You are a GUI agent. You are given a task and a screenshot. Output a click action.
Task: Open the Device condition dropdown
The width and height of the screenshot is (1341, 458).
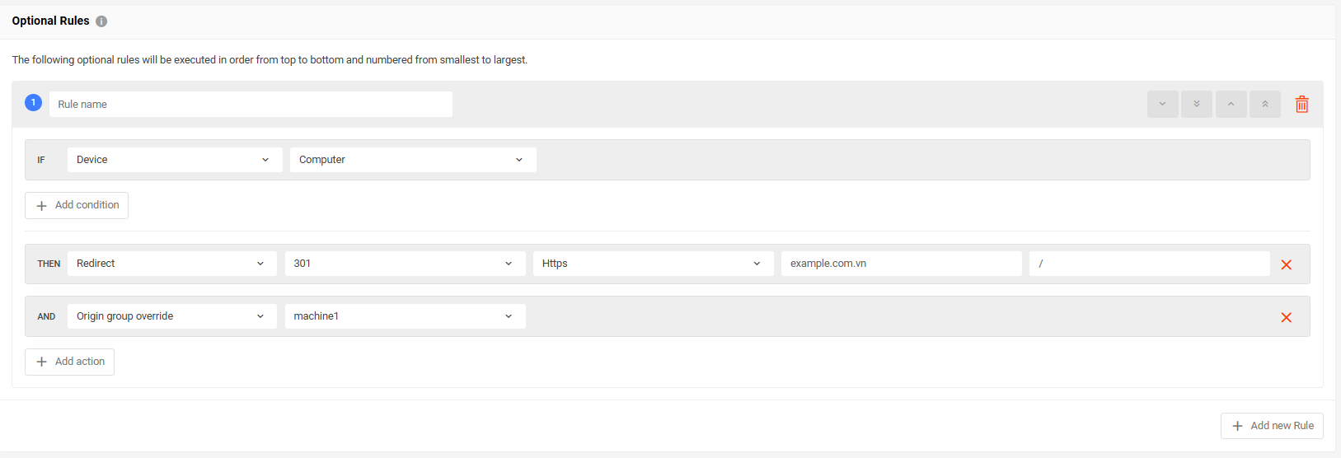click(x=175, y=160)
